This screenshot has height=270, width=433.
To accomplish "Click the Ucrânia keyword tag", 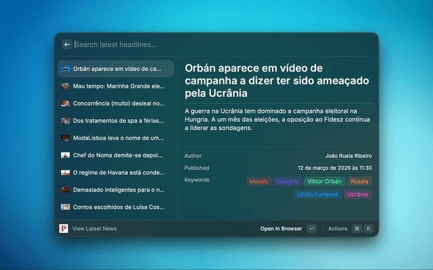I will pyautogui.click(x=357, y=194).
